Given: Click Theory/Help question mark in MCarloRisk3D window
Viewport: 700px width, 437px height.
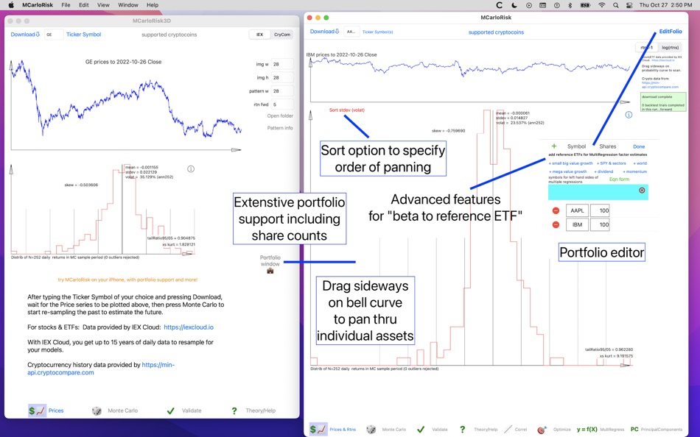Looking at the screenshot, I should coord(234,411).
